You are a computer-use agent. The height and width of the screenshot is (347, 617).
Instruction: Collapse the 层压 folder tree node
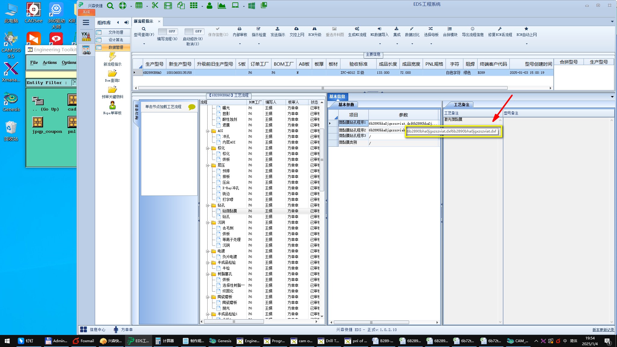tap(208, 165)
